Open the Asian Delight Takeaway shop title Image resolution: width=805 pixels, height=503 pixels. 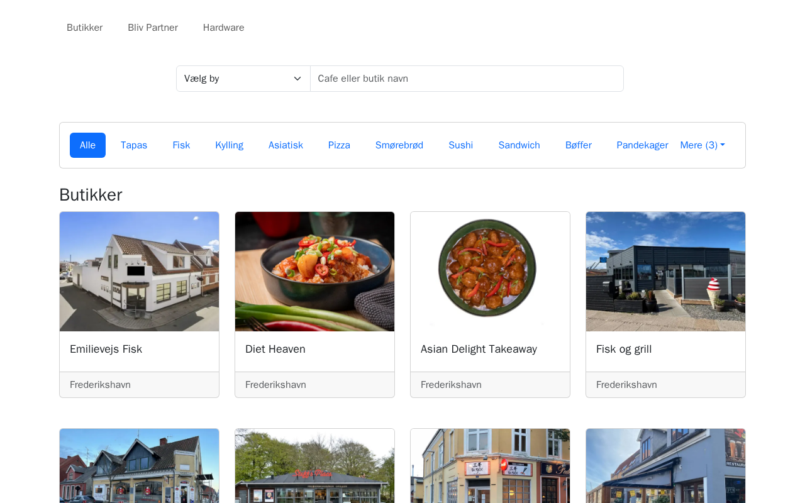coord(479,349)
